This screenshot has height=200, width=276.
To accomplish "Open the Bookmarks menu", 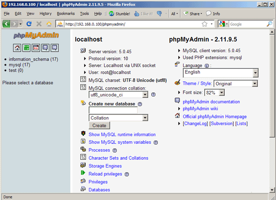I will click(x=66, y=14).
